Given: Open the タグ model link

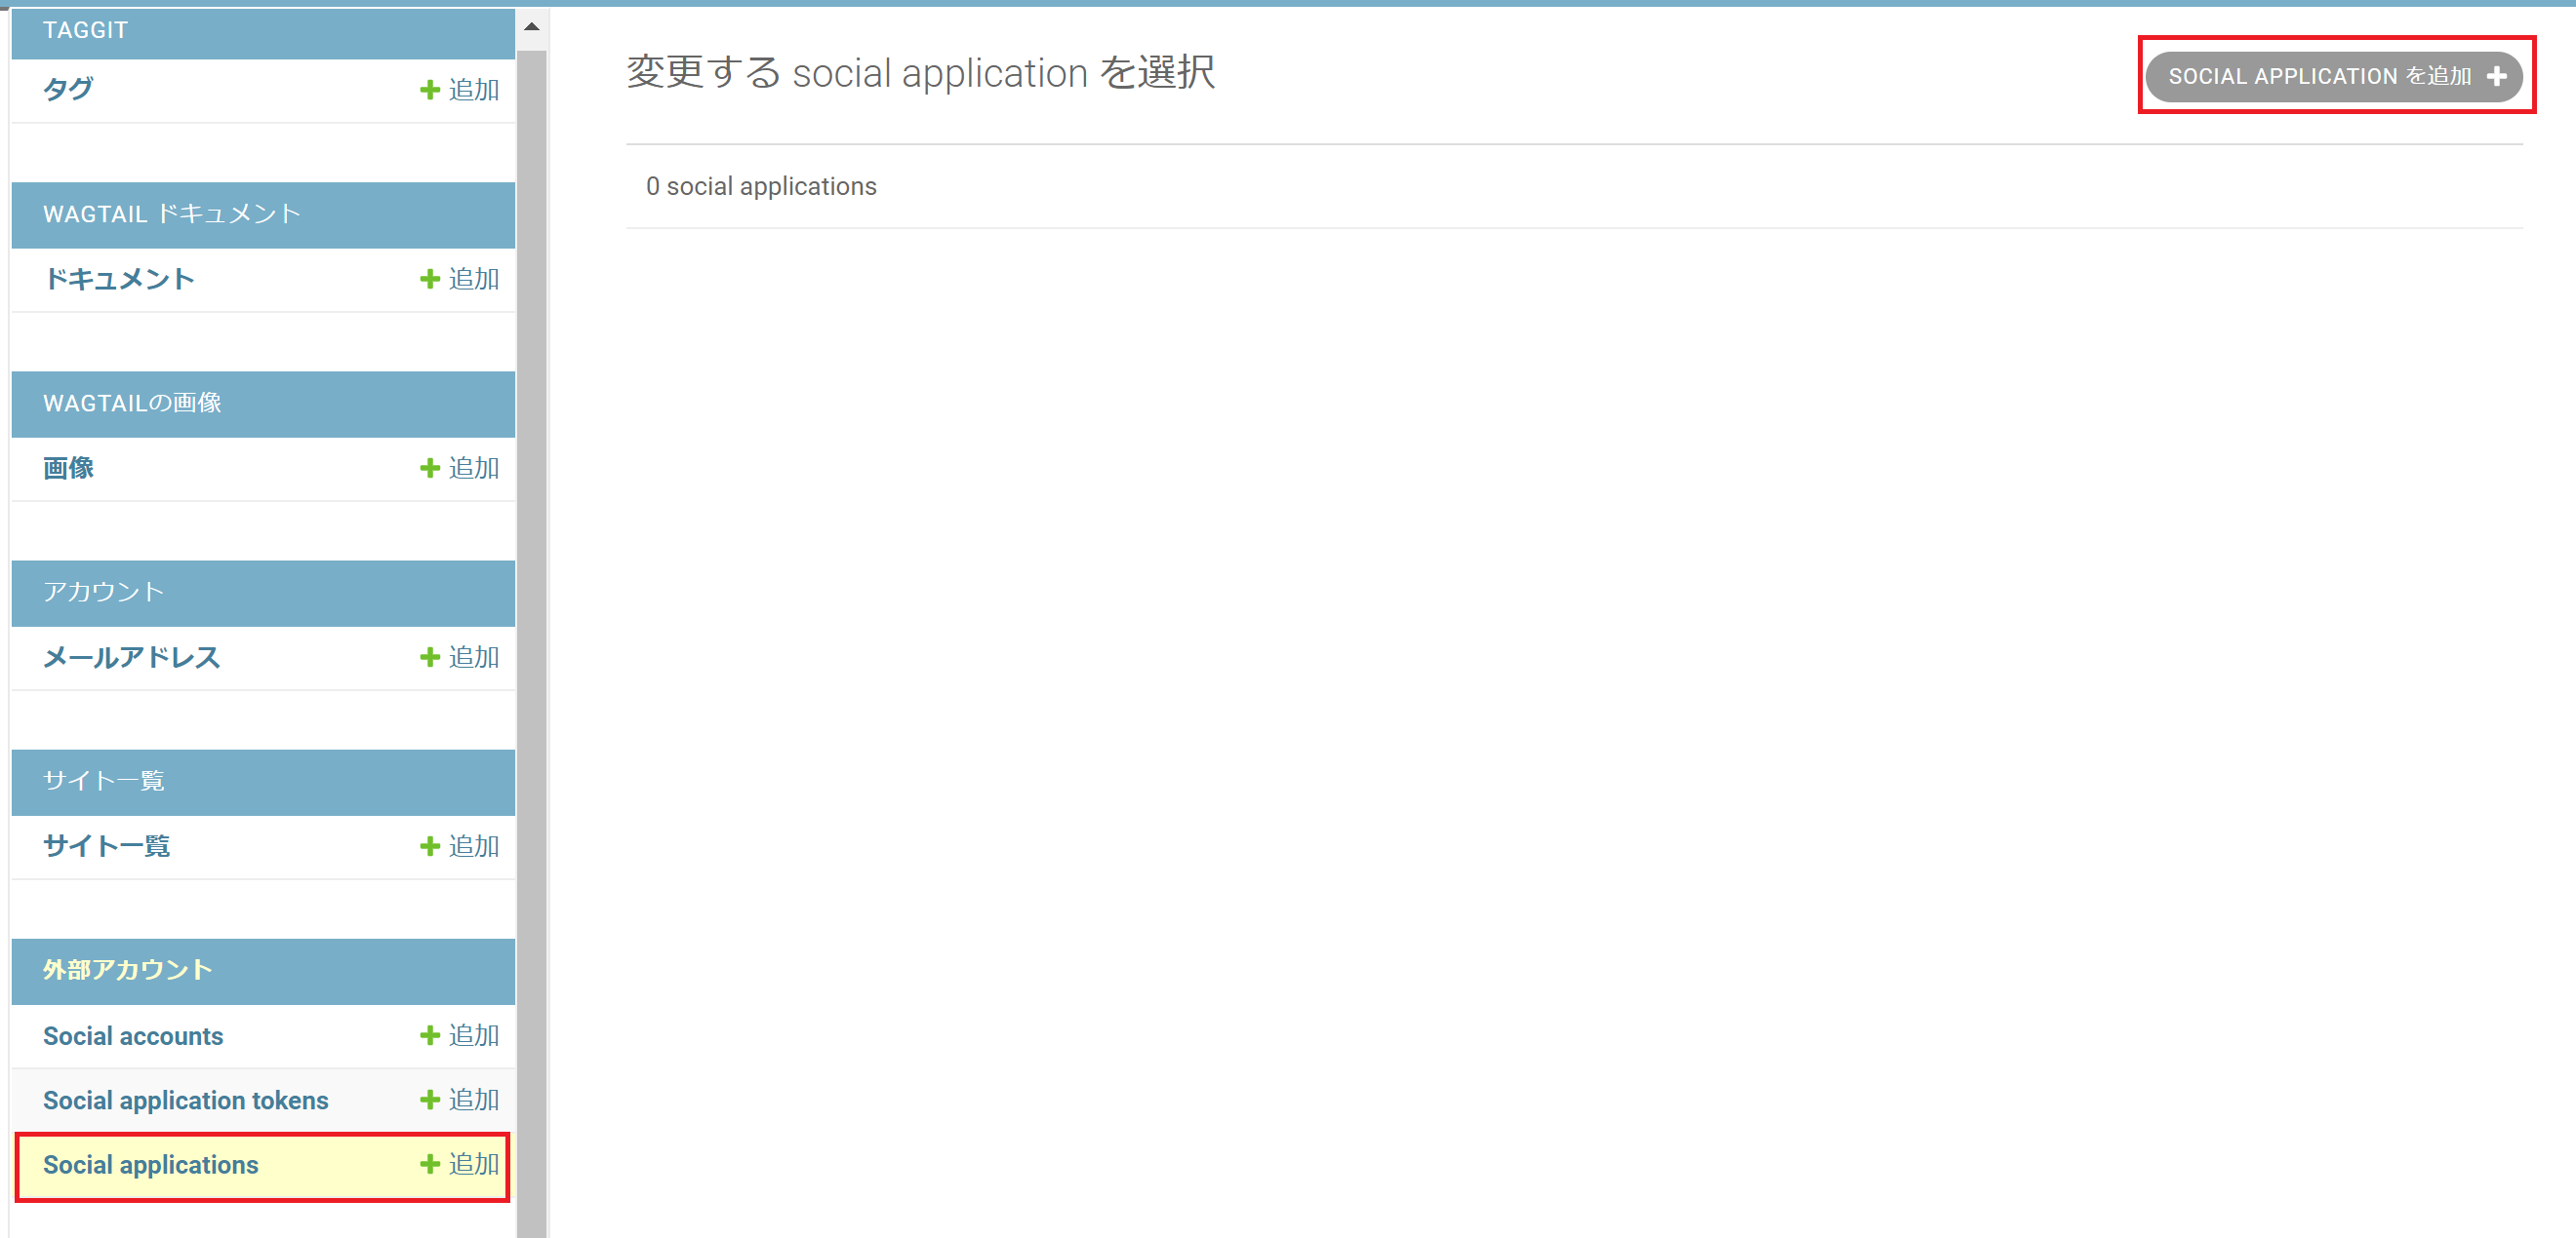Looking at the screenshot, I should [x=68, y=90].
